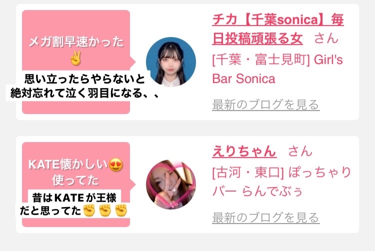View latest blog link under らんでぶぅ
This screenshot has width=375, height=251.
tap(266, 217)
